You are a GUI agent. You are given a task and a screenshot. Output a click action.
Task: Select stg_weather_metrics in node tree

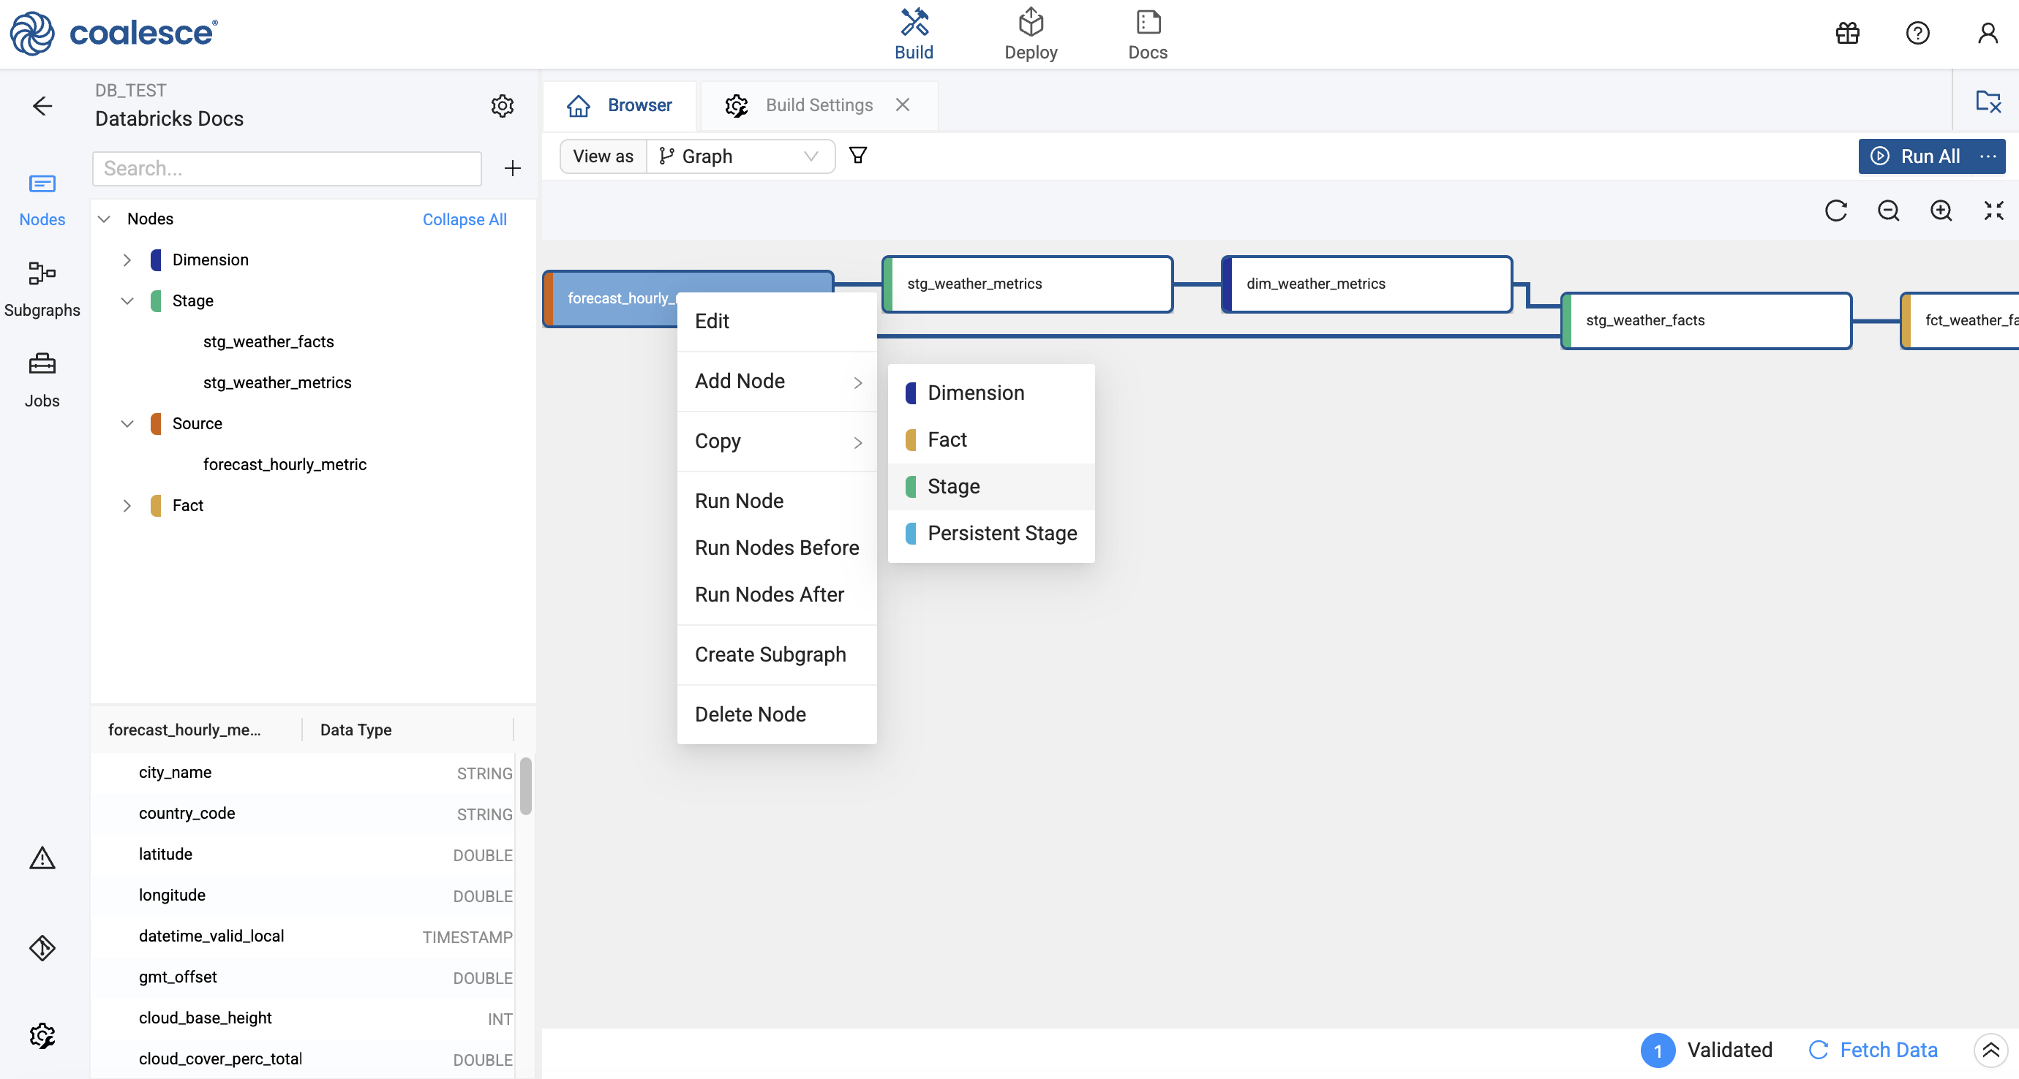(x=277, y=383)
